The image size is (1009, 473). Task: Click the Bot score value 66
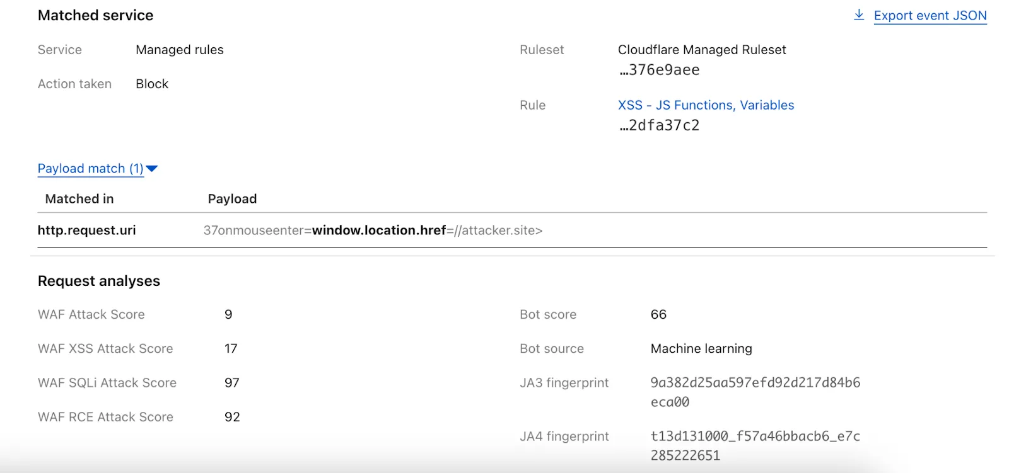click(658, 314)
